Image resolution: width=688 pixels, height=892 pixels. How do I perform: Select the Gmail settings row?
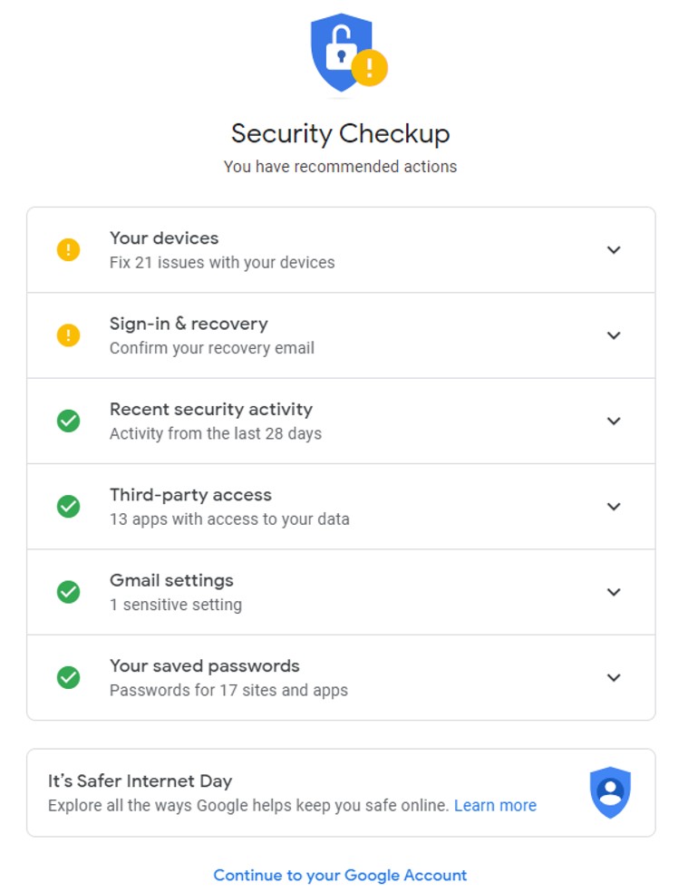click(x=341, y=591)
